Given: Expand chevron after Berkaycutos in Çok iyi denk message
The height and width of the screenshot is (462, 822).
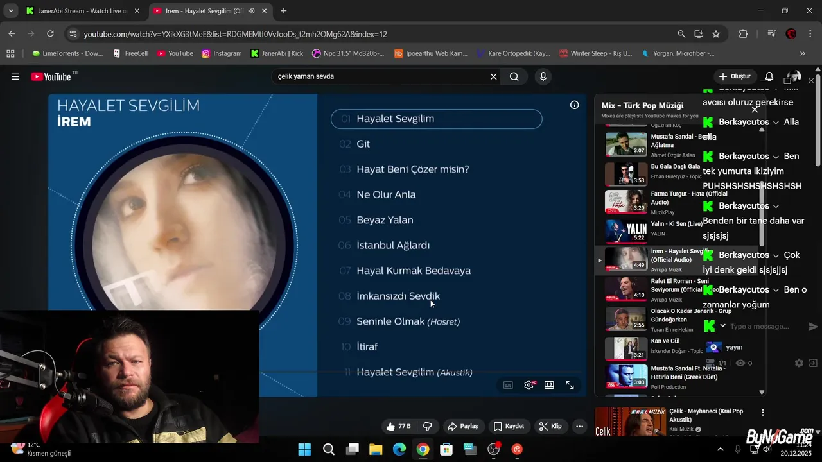Looking at the screenshot, I should pyautogui.click(x=776, y=255).
